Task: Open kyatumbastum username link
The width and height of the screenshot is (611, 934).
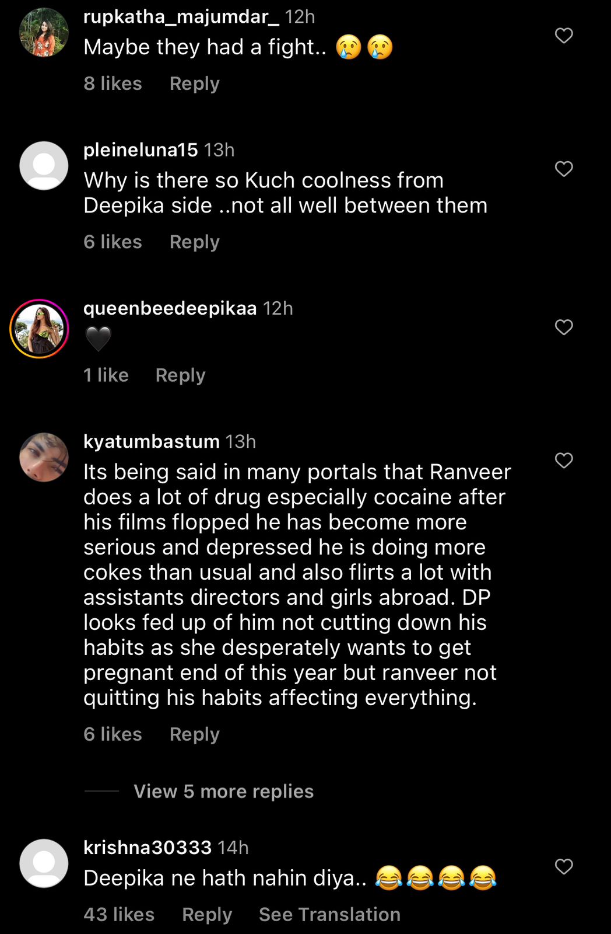Action: click(151, 441)
